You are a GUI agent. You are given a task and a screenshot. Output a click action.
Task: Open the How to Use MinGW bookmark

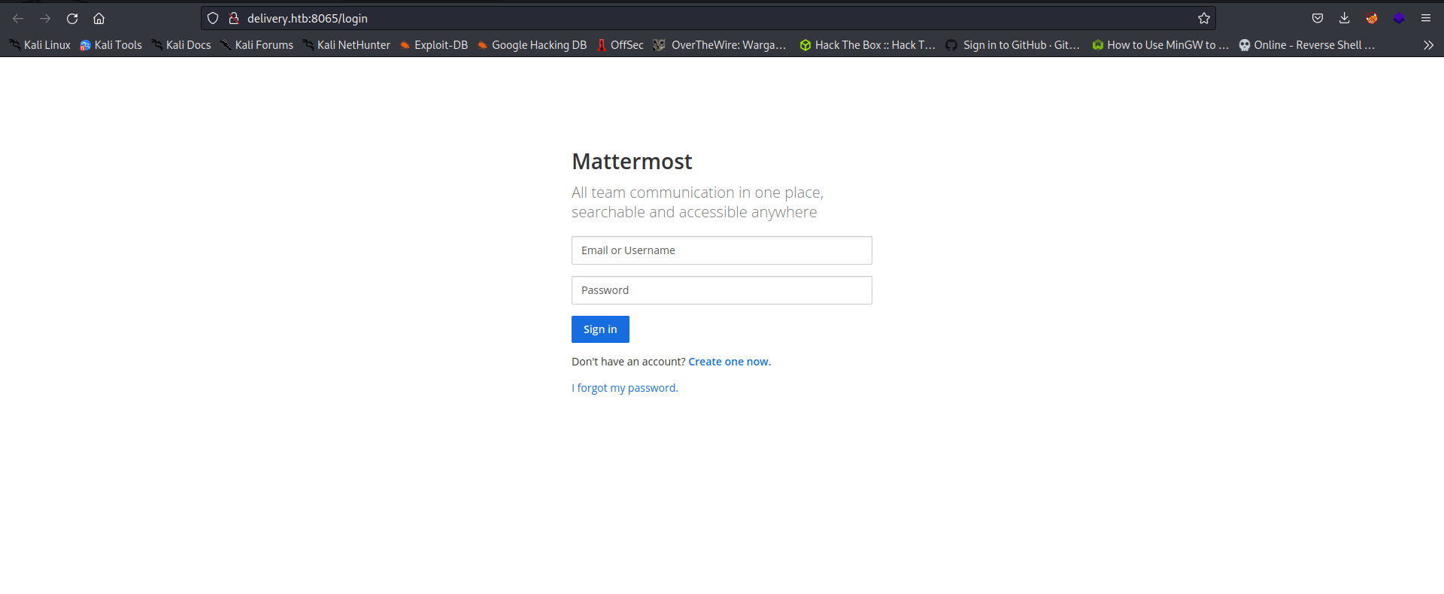tap(1160, 45)
